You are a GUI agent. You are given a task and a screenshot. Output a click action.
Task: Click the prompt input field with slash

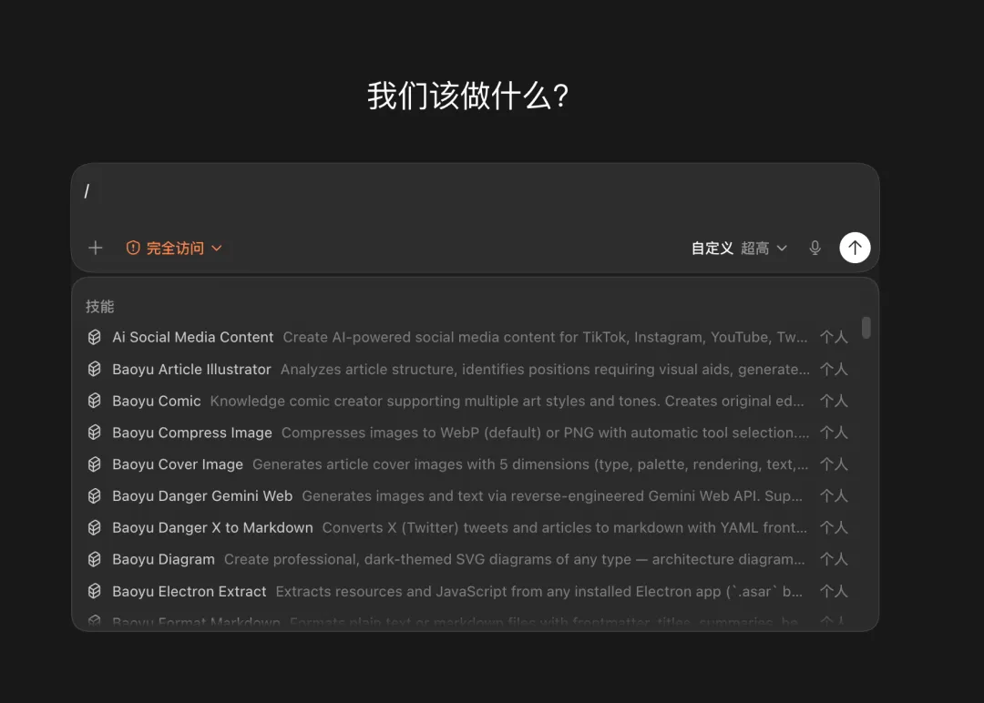pyautogui.click(x=475, y=192)
